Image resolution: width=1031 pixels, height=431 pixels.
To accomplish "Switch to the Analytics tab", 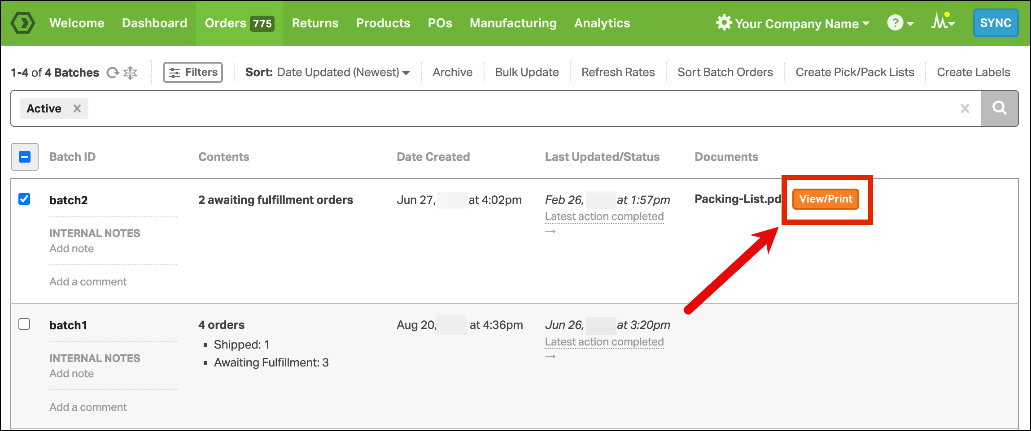I will point(602,23).
